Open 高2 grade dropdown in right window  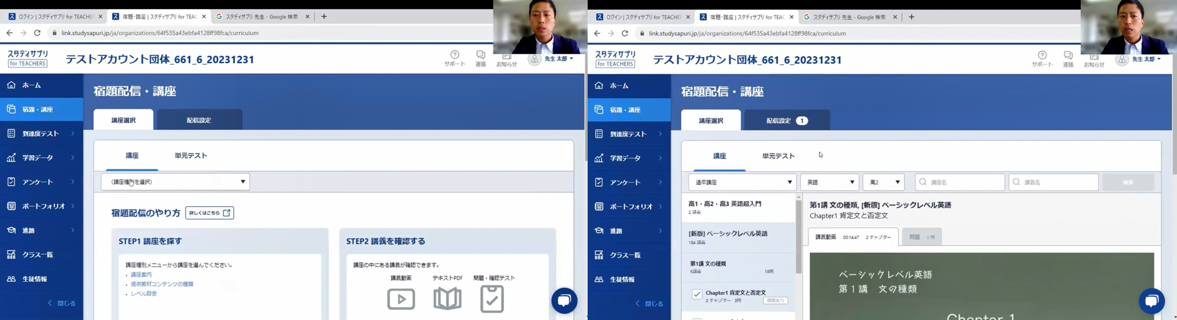pos(883,183)
